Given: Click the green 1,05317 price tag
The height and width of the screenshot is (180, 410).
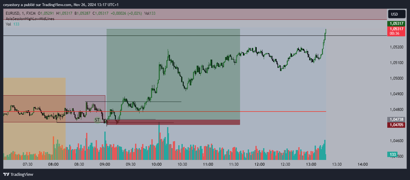Looking at the screenshot, I should (396, 24).
